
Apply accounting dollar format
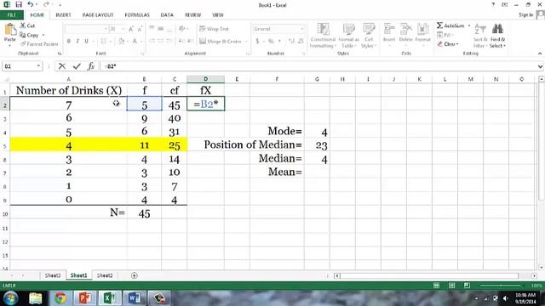click(x=257, y=42)
